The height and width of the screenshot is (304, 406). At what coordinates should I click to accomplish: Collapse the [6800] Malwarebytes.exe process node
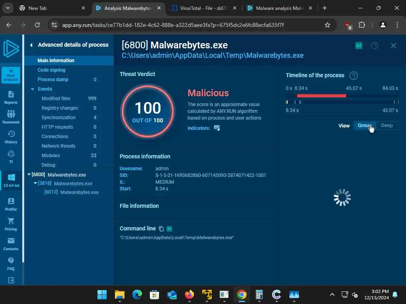tap(29, 175)
